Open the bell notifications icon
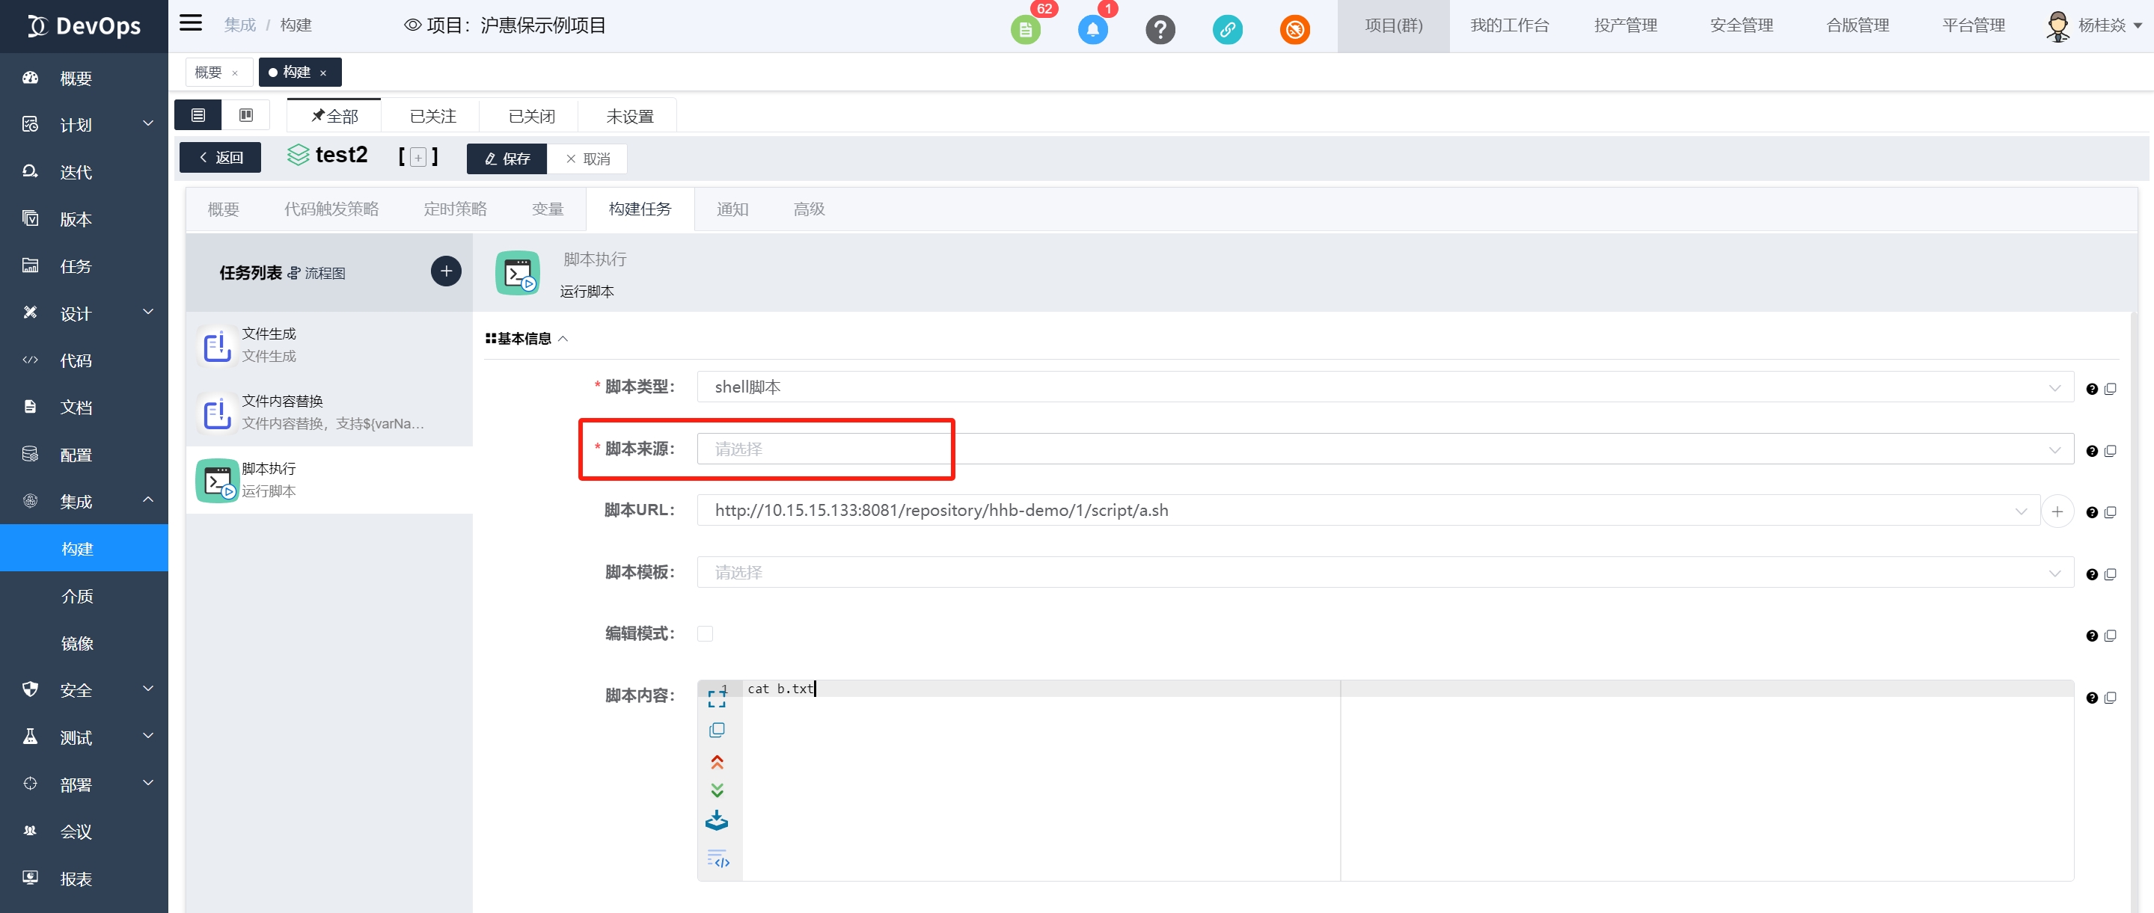 point(1092,30)
